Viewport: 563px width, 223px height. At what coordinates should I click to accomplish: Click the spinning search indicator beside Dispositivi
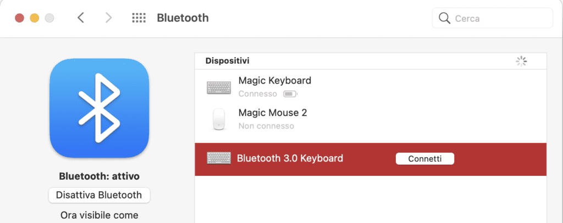(x=521, y=62)
